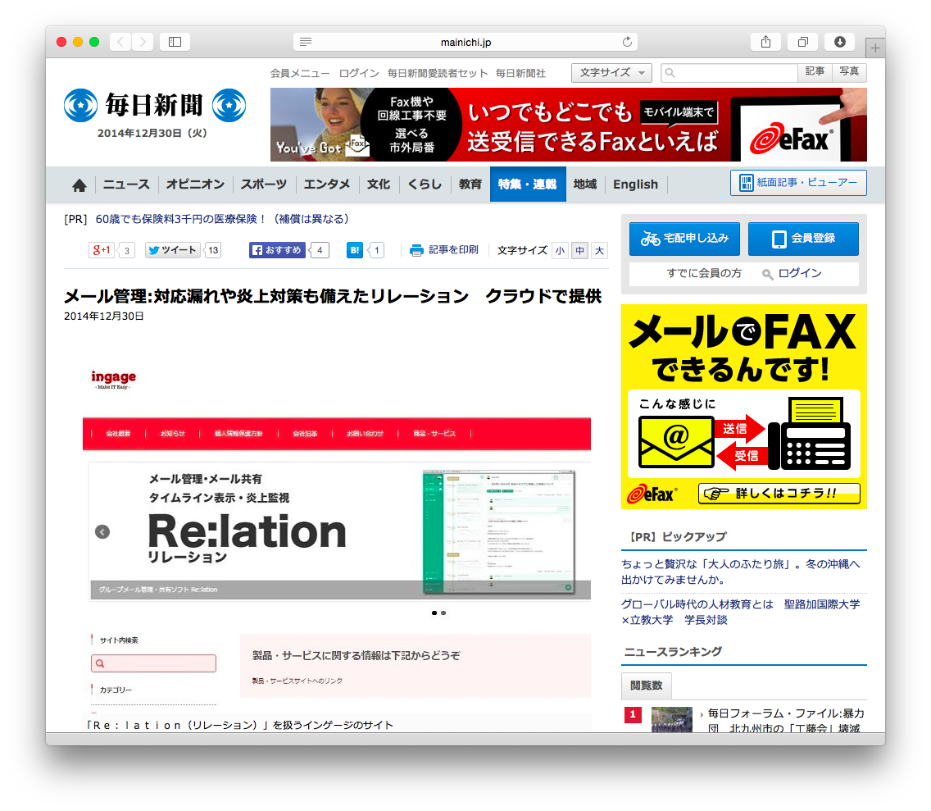Open the くらし section

pos(425,185)
